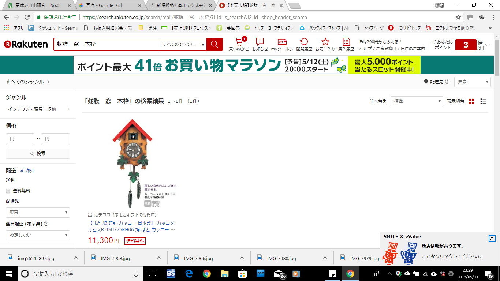Expand the point multiplier 倍以上 chevron

coord(487,45)
